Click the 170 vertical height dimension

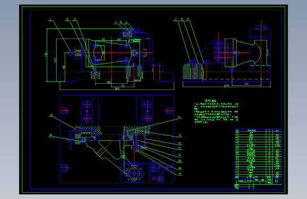click(x=46, y=55)
